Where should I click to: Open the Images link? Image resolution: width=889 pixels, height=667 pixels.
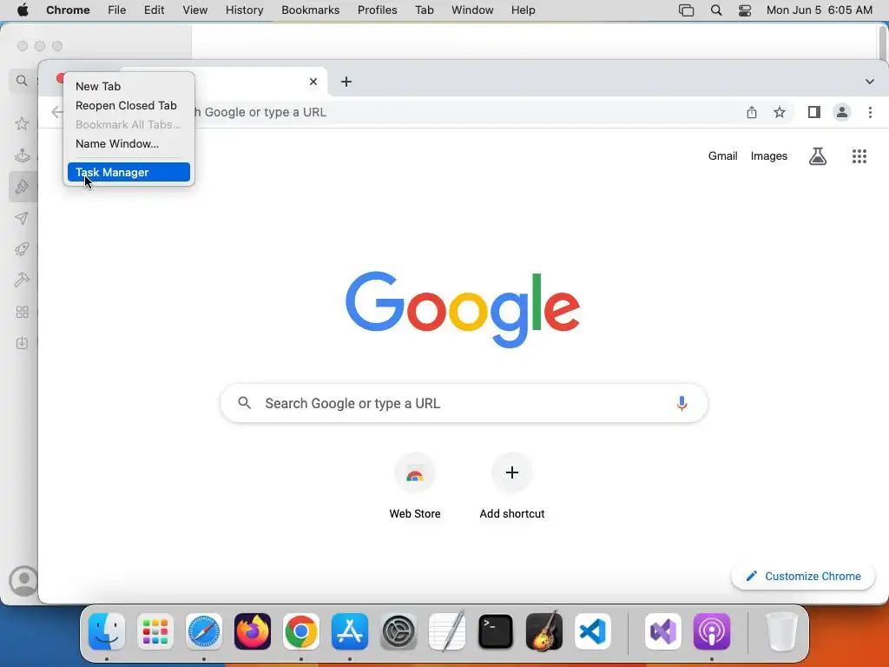tap(769, 156)
